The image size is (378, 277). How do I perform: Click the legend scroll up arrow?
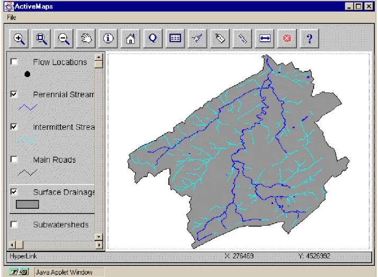tap(98, 57)
